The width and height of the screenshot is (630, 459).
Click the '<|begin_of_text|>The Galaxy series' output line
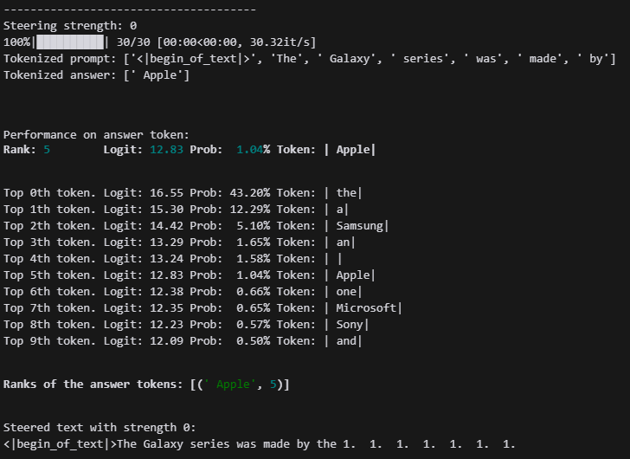pyautogui.click(x=260, y=444)
